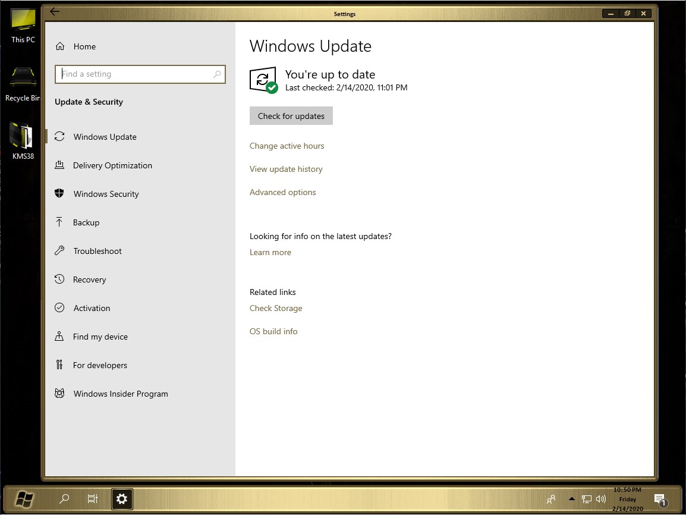Screen dimensions: 686x515
Task: Open taskbar search
Action: pyautogui.click(x=64, y=499)
